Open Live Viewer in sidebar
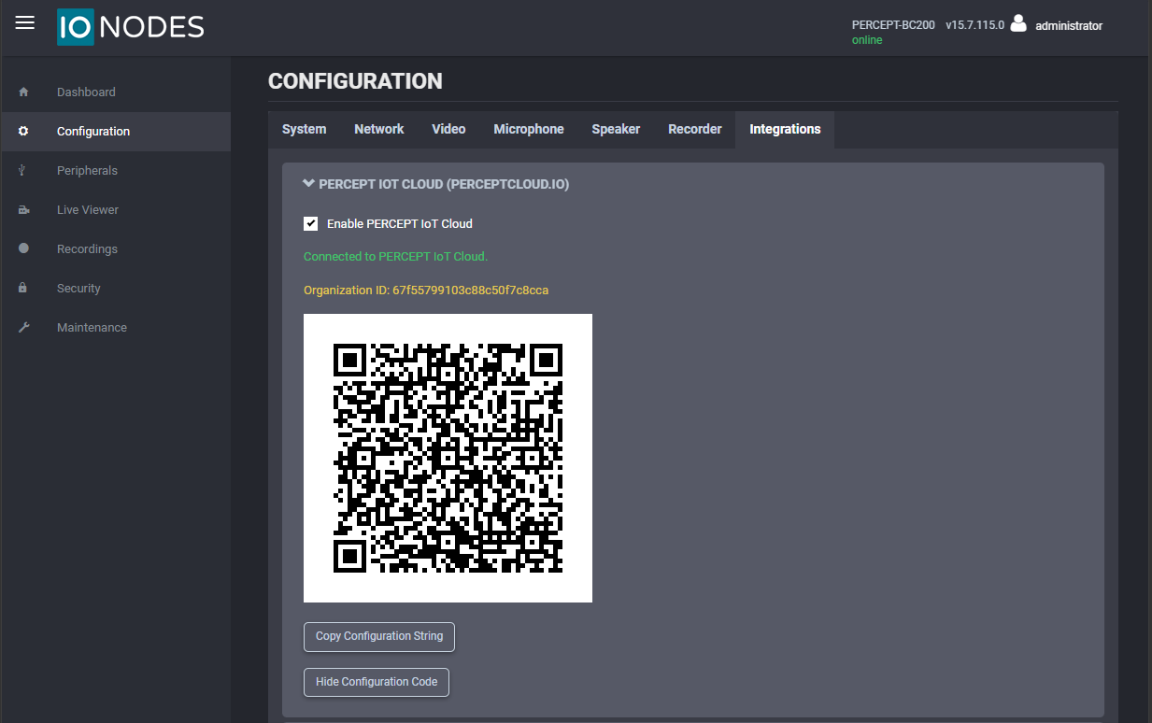The height and width of the screenshot is (723, 1152). tap(116, 210)
